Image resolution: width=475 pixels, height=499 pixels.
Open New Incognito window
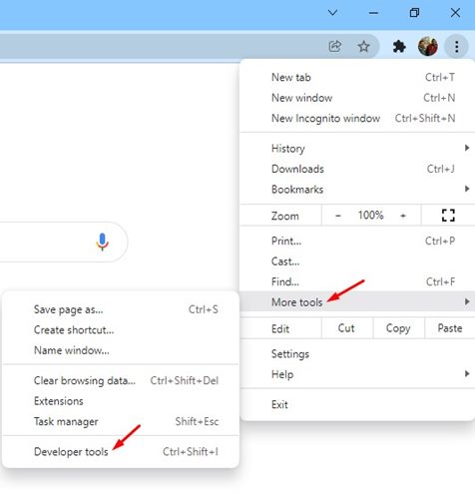(356, 118)
